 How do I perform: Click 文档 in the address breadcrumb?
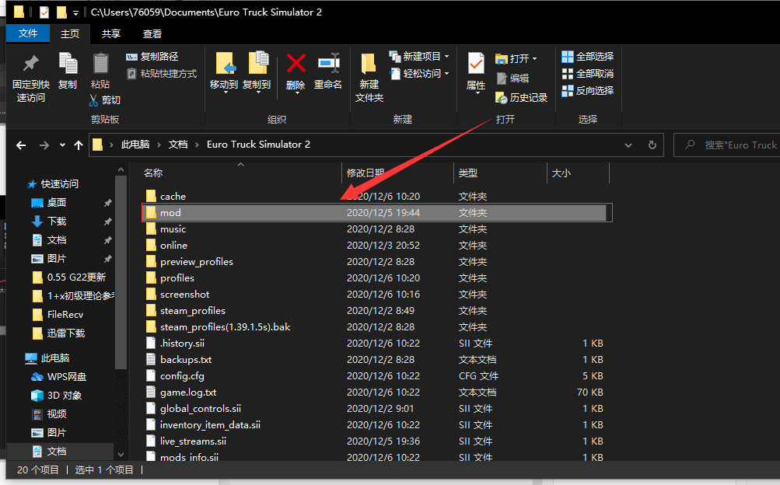[x=178, y=145]
